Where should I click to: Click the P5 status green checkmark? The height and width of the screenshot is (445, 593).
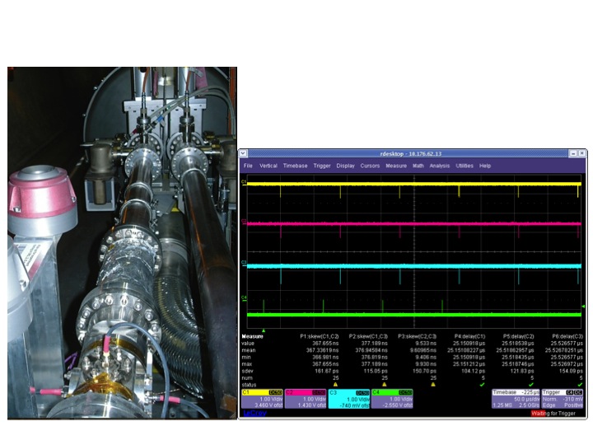pyautogui.click(x=531, y=385)
